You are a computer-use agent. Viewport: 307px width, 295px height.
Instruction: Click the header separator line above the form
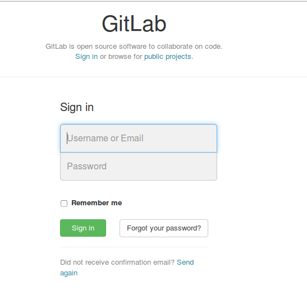pyautogui.click(x=154, y=77)
